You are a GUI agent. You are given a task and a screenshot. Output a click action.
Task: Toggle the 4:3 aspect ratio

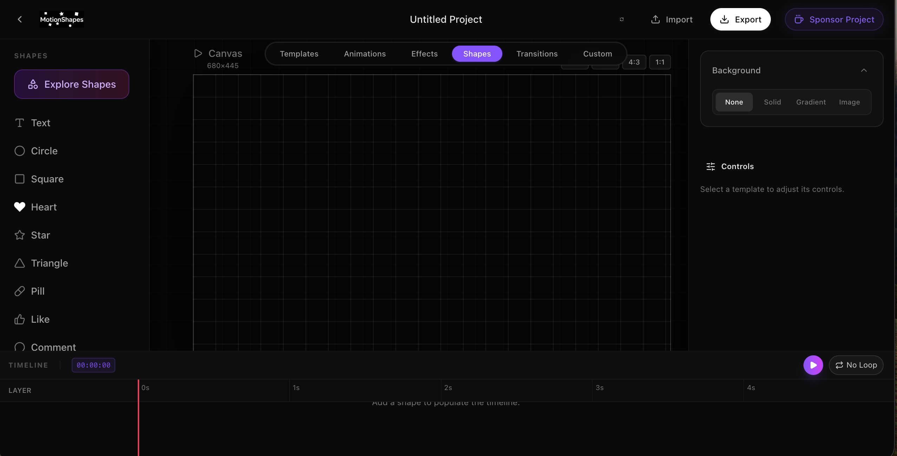point(634,62)
